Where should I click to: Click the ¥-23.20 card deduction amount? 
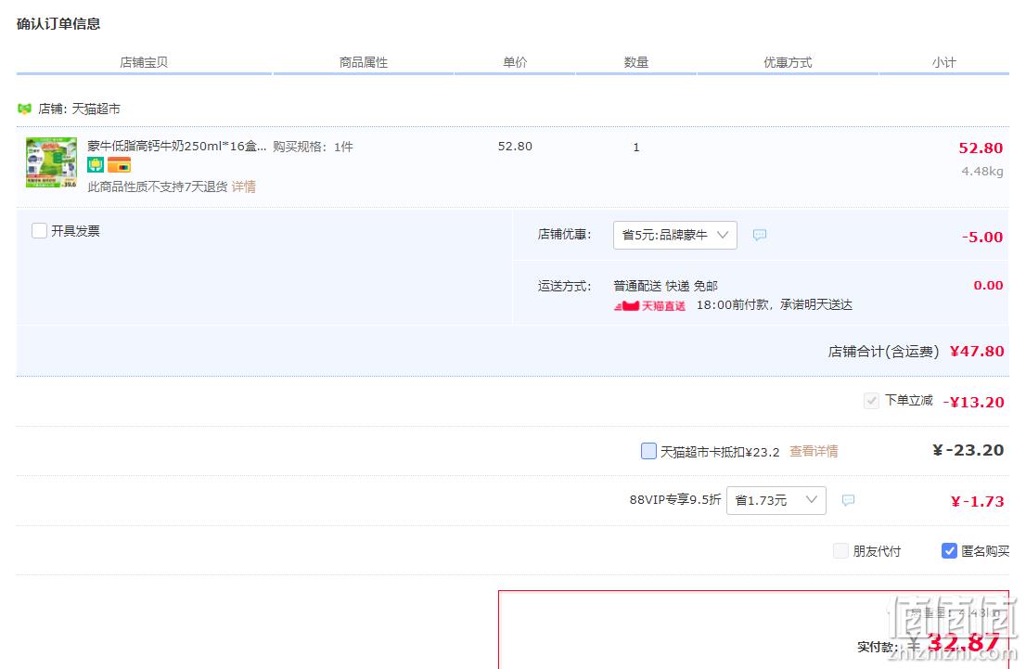968,450
